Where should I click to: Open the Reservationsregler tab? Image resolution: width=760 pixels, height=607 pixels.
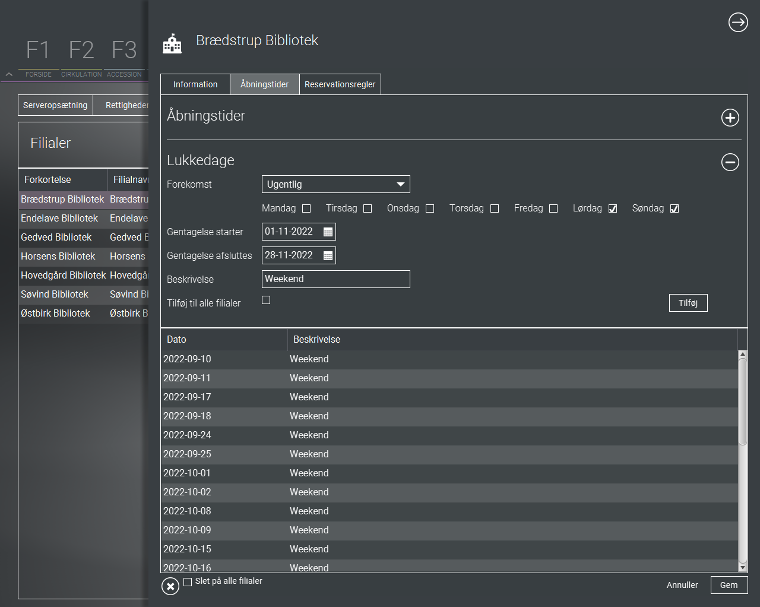pyautogui.click(x=340, y=84)
